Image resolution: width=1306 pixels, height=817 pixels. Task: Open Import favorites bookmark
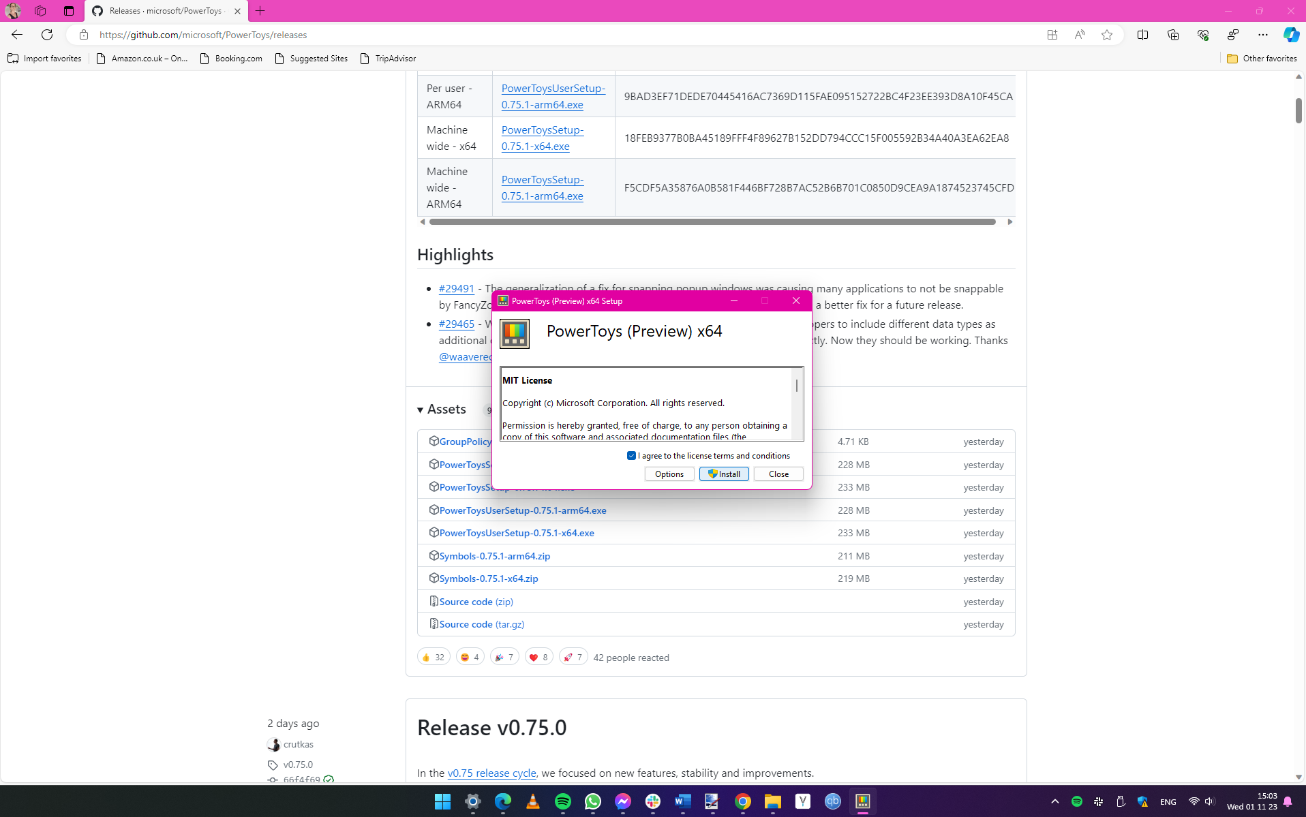[x=44, y=59]
